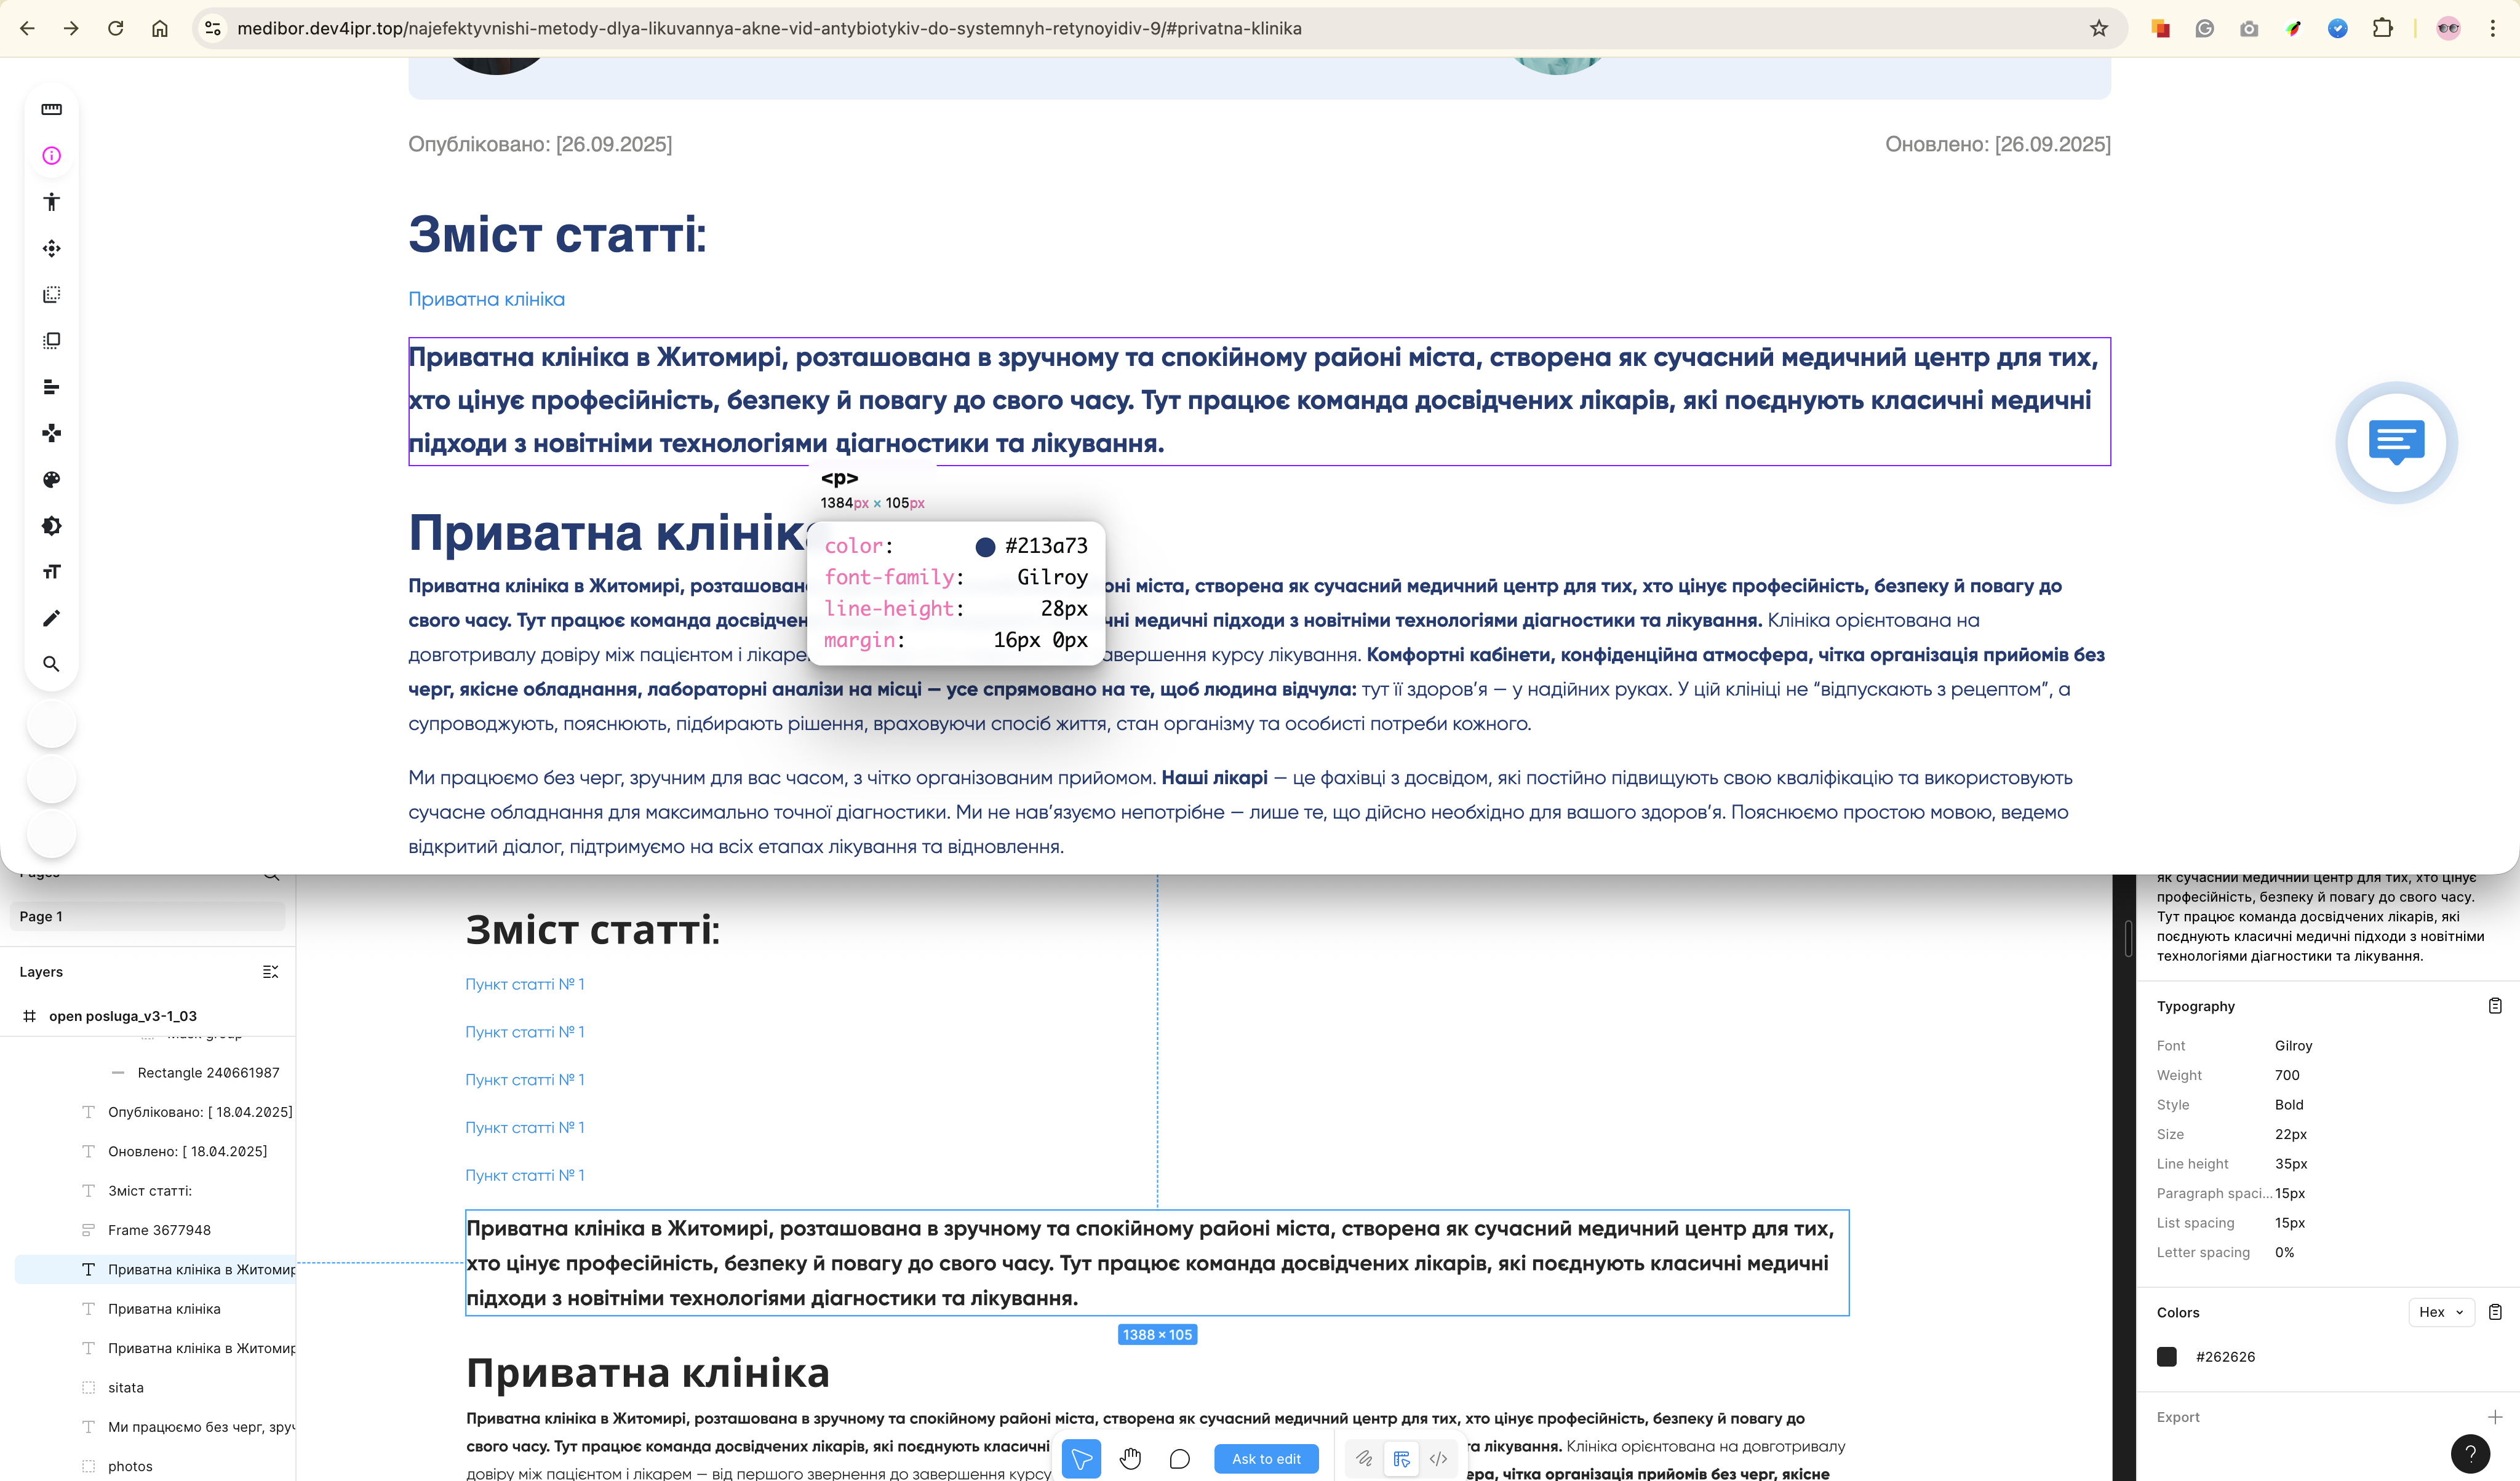Switch to the draw scribble mode
Screen dimensions: 2520x1481
(x=1363, y=1459)
